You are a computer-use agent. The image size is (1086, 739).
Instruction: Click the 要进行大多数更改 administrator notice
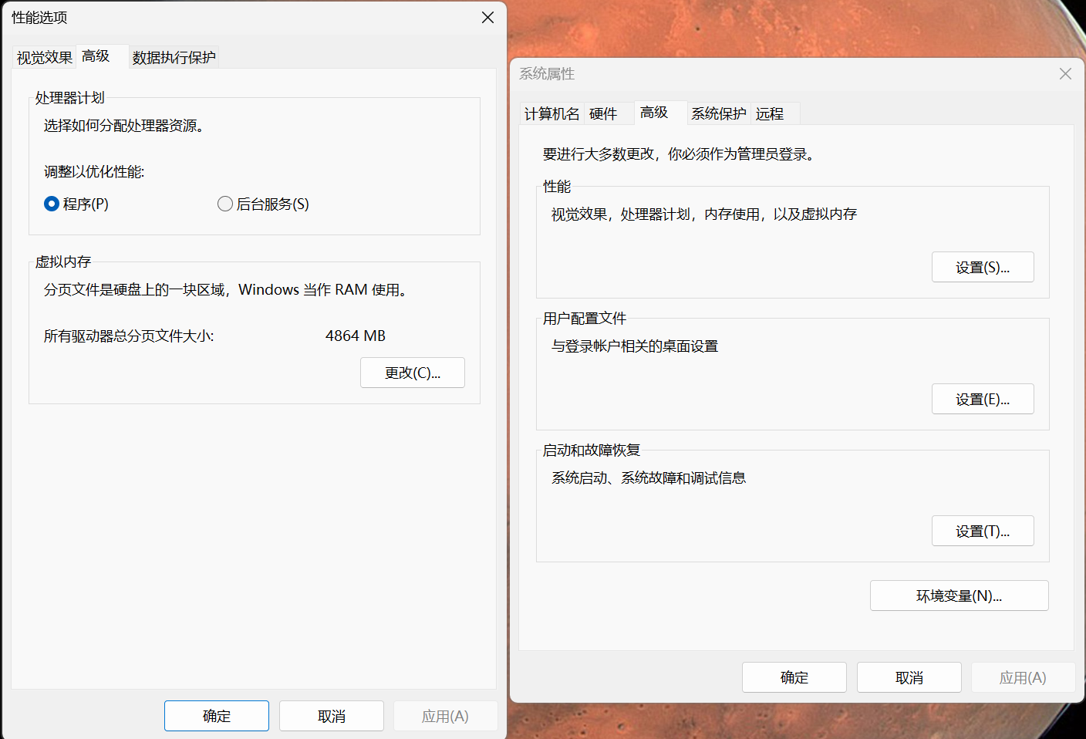pos(679,154)
